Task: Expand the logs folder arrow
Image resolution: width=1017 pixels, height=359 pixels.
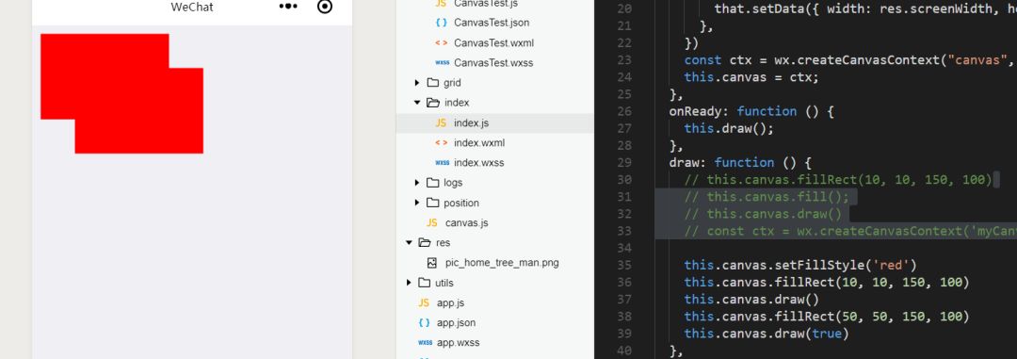Action: click(417, 183)
